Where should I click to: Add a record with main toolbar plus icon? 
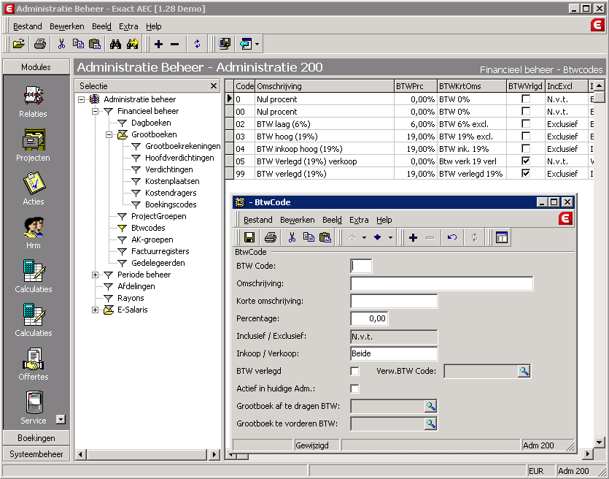click(x=158, y=45)
